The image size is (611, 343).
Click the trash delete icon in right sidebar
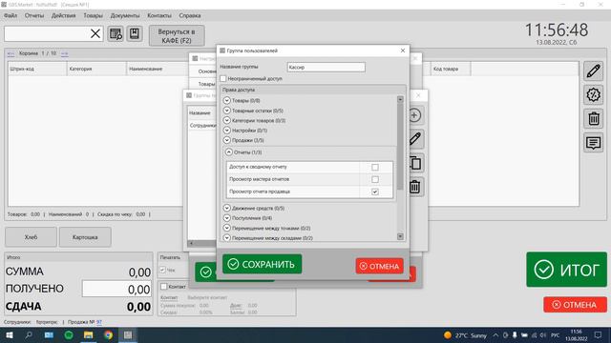click(593, 118)
